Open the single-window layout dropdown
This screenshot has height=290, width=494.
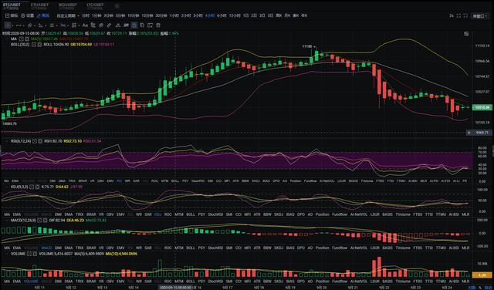pyautogui.click(x=480, y=16)
